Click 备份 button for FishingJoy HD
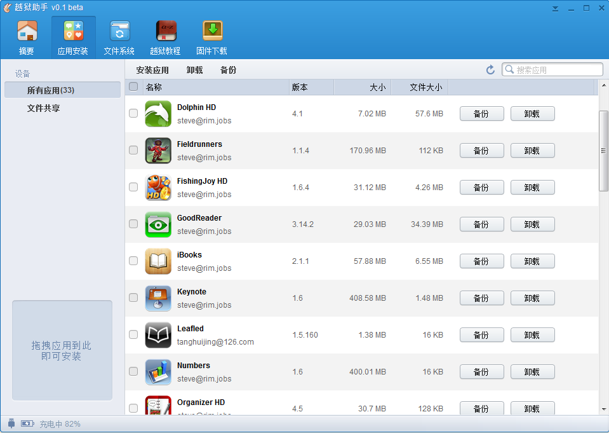Screen dimensions: 609x433 pos(481,188)
